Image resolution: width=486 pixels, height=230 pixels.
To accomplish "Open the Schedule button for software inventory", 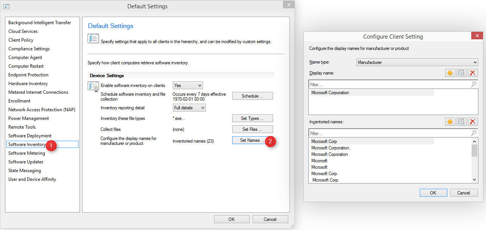I will 252,96.
